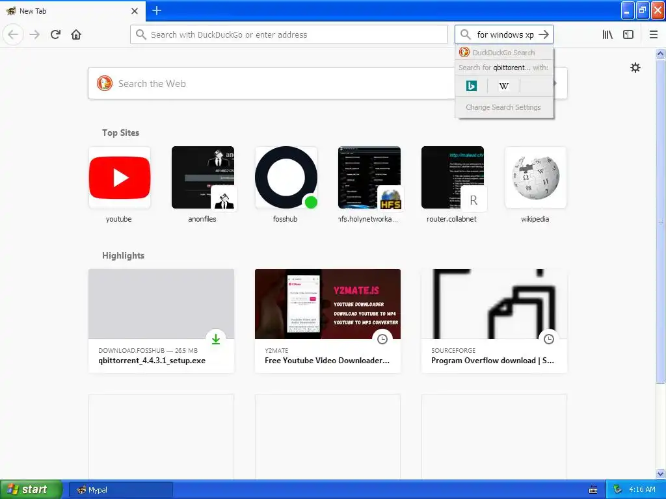Open the Windows start button
Screen dimensions: 666x499
coord(31,490)
